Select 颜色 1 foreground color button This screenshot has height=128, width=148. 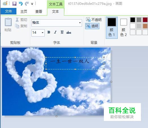(x=112, y=28)
